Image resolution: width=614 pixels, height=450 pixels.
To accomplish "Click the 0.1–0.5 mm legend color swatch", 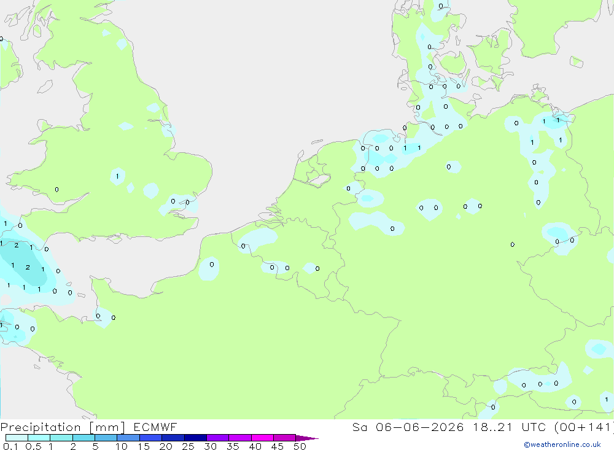I will tap(17, 438).
